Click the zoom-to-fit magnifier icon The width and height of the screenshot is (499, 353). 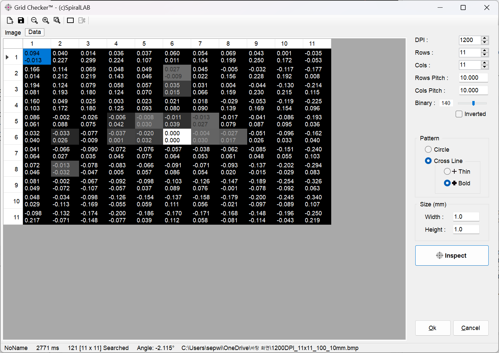(x=57, y=20)
